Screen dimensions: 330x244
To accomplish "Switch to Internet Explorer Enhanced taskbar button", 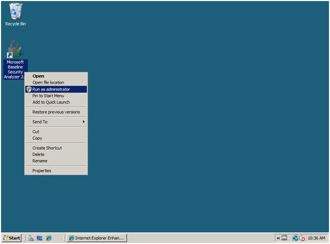I will 97,238.
